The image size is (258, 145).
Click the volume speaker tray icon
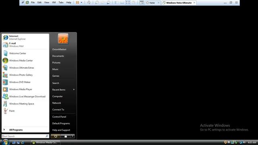tap(244, 142)
